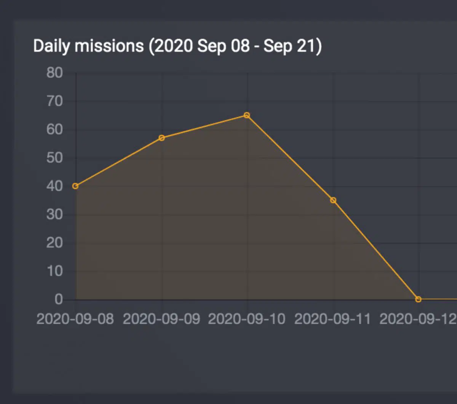Viewport: 457px width, 404px height.
Task: Select the 2020-09-11 axis date label
Action: (x=332, y=319)
